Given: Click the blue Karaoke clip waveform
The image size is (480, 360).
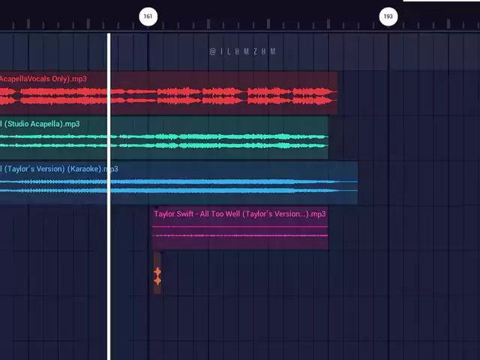Looking at the screenshot, I should pyautogui.click(x=225, y=186).
